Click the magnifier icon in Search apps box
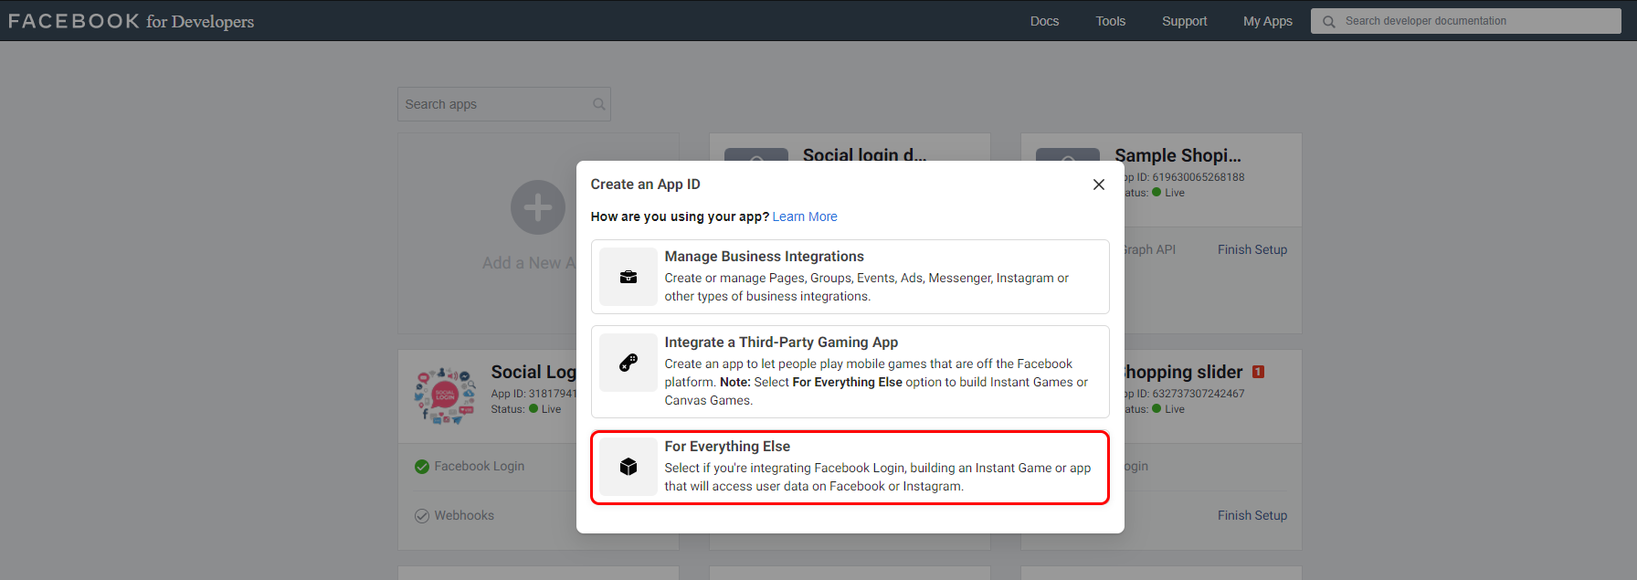 (x=599, y=104)
